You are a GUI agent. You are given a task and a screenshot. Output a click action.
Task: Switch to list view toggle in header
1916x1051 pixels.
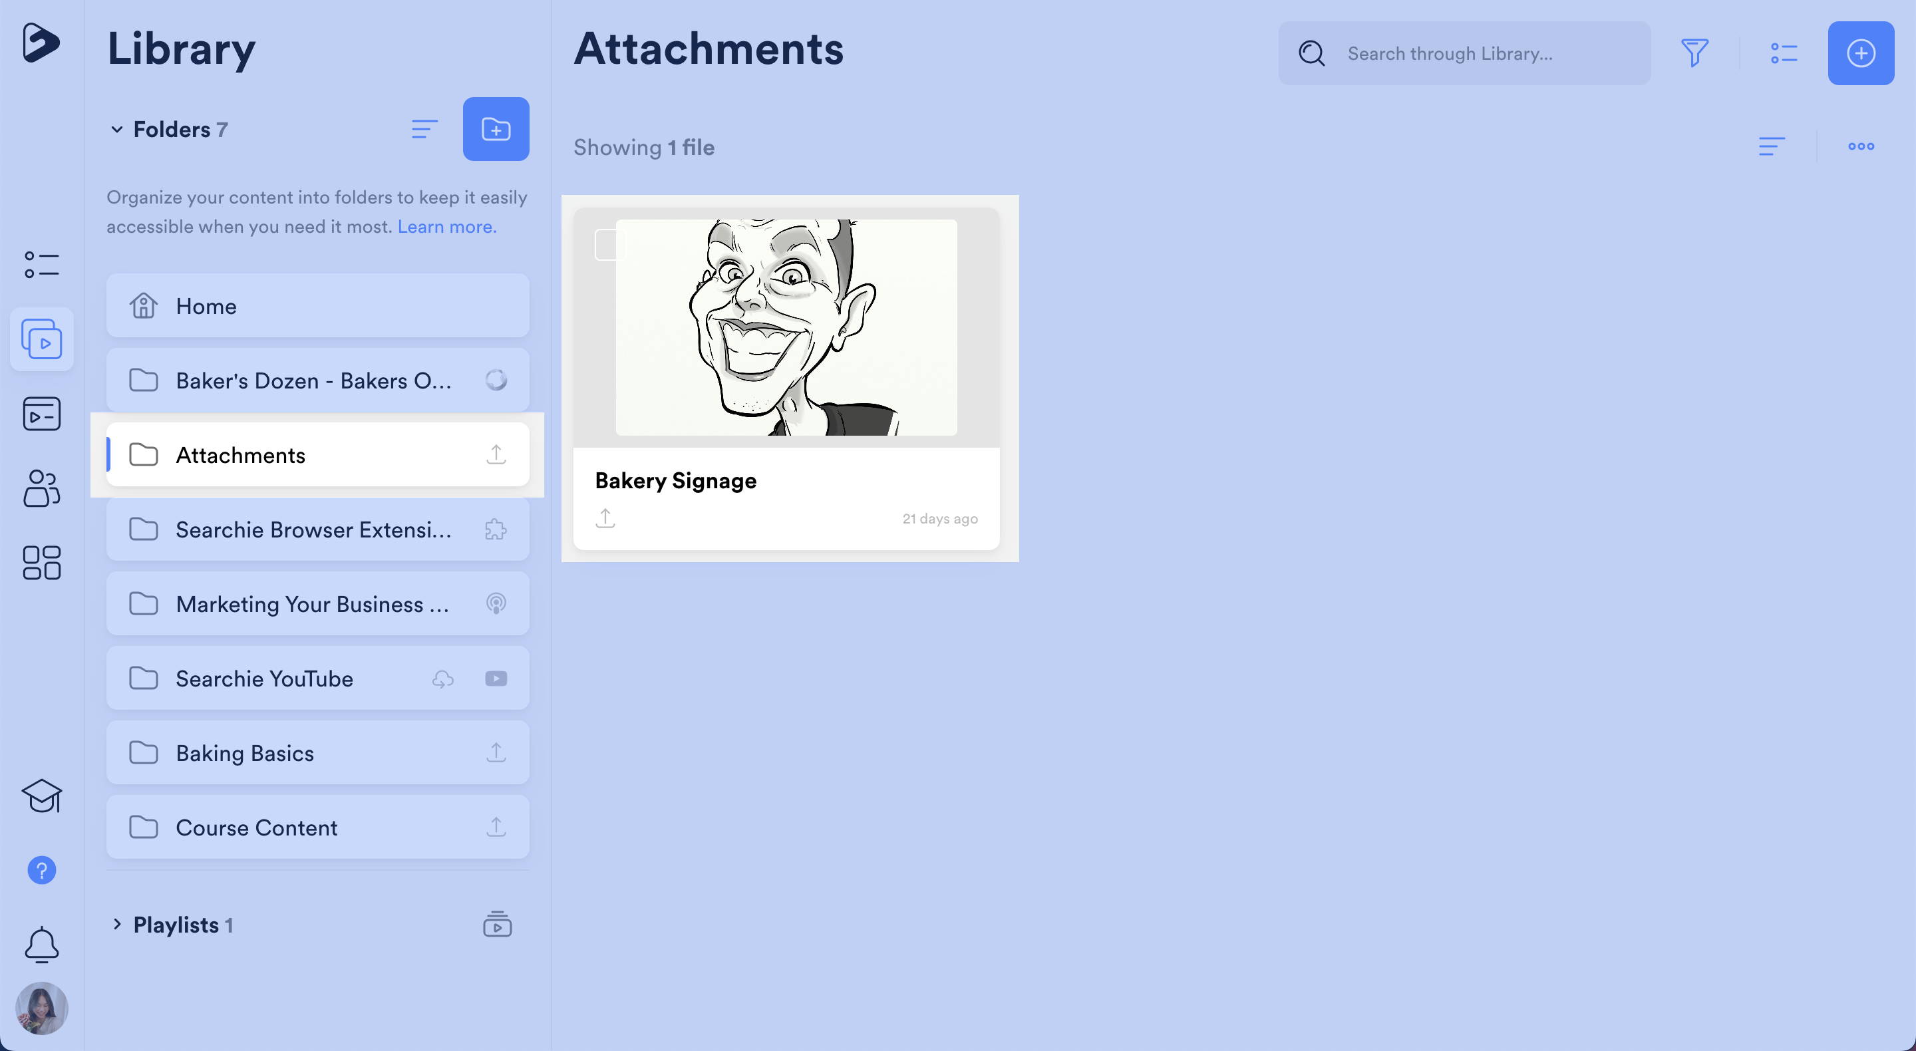[x=1784, y=53]
